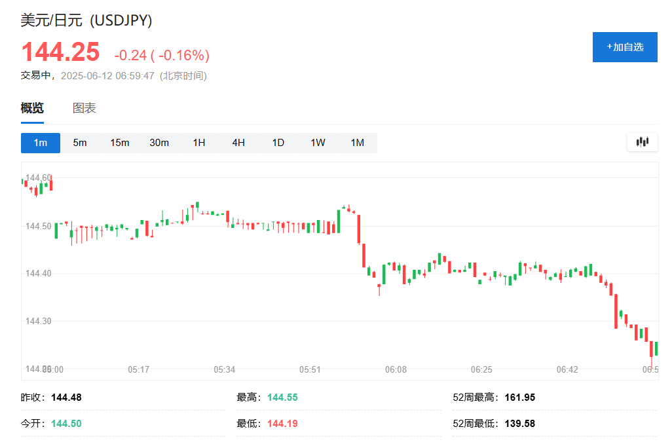
Task: Select the 1m timeframe
Action: [41, 143]
